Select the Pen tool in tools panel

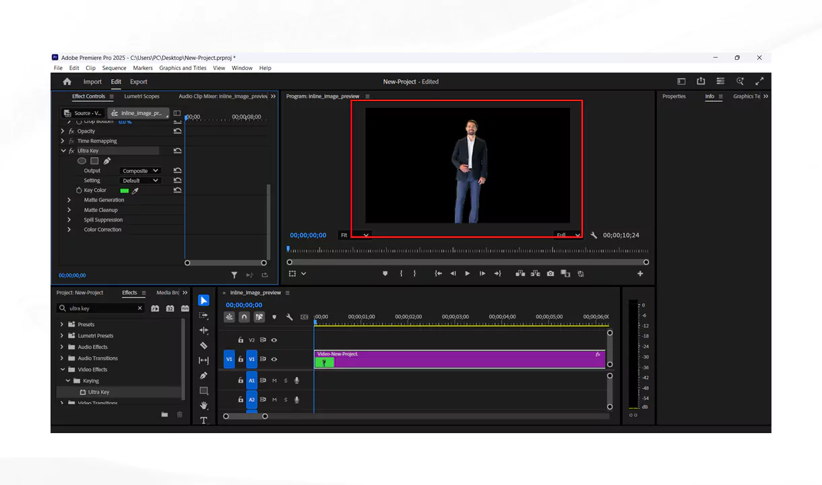[203, 375]
